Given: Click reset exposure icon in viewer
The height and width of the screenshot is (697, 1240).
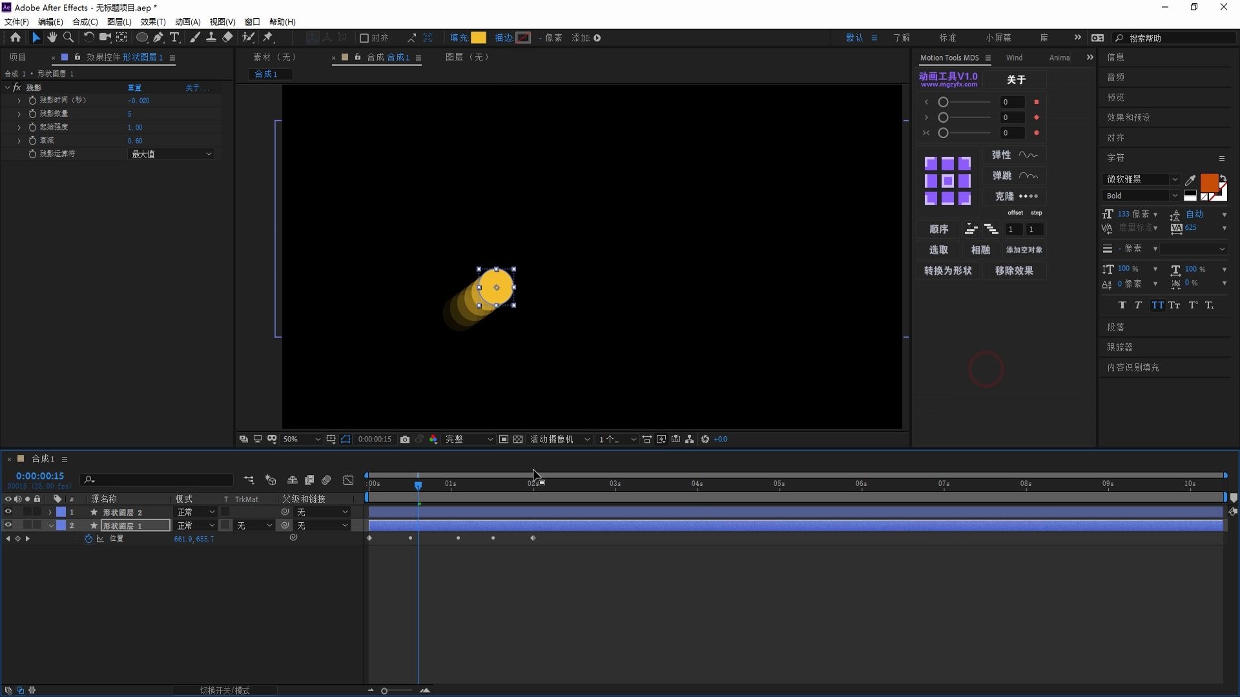Looking at the screenshot, I should [705, 439].
